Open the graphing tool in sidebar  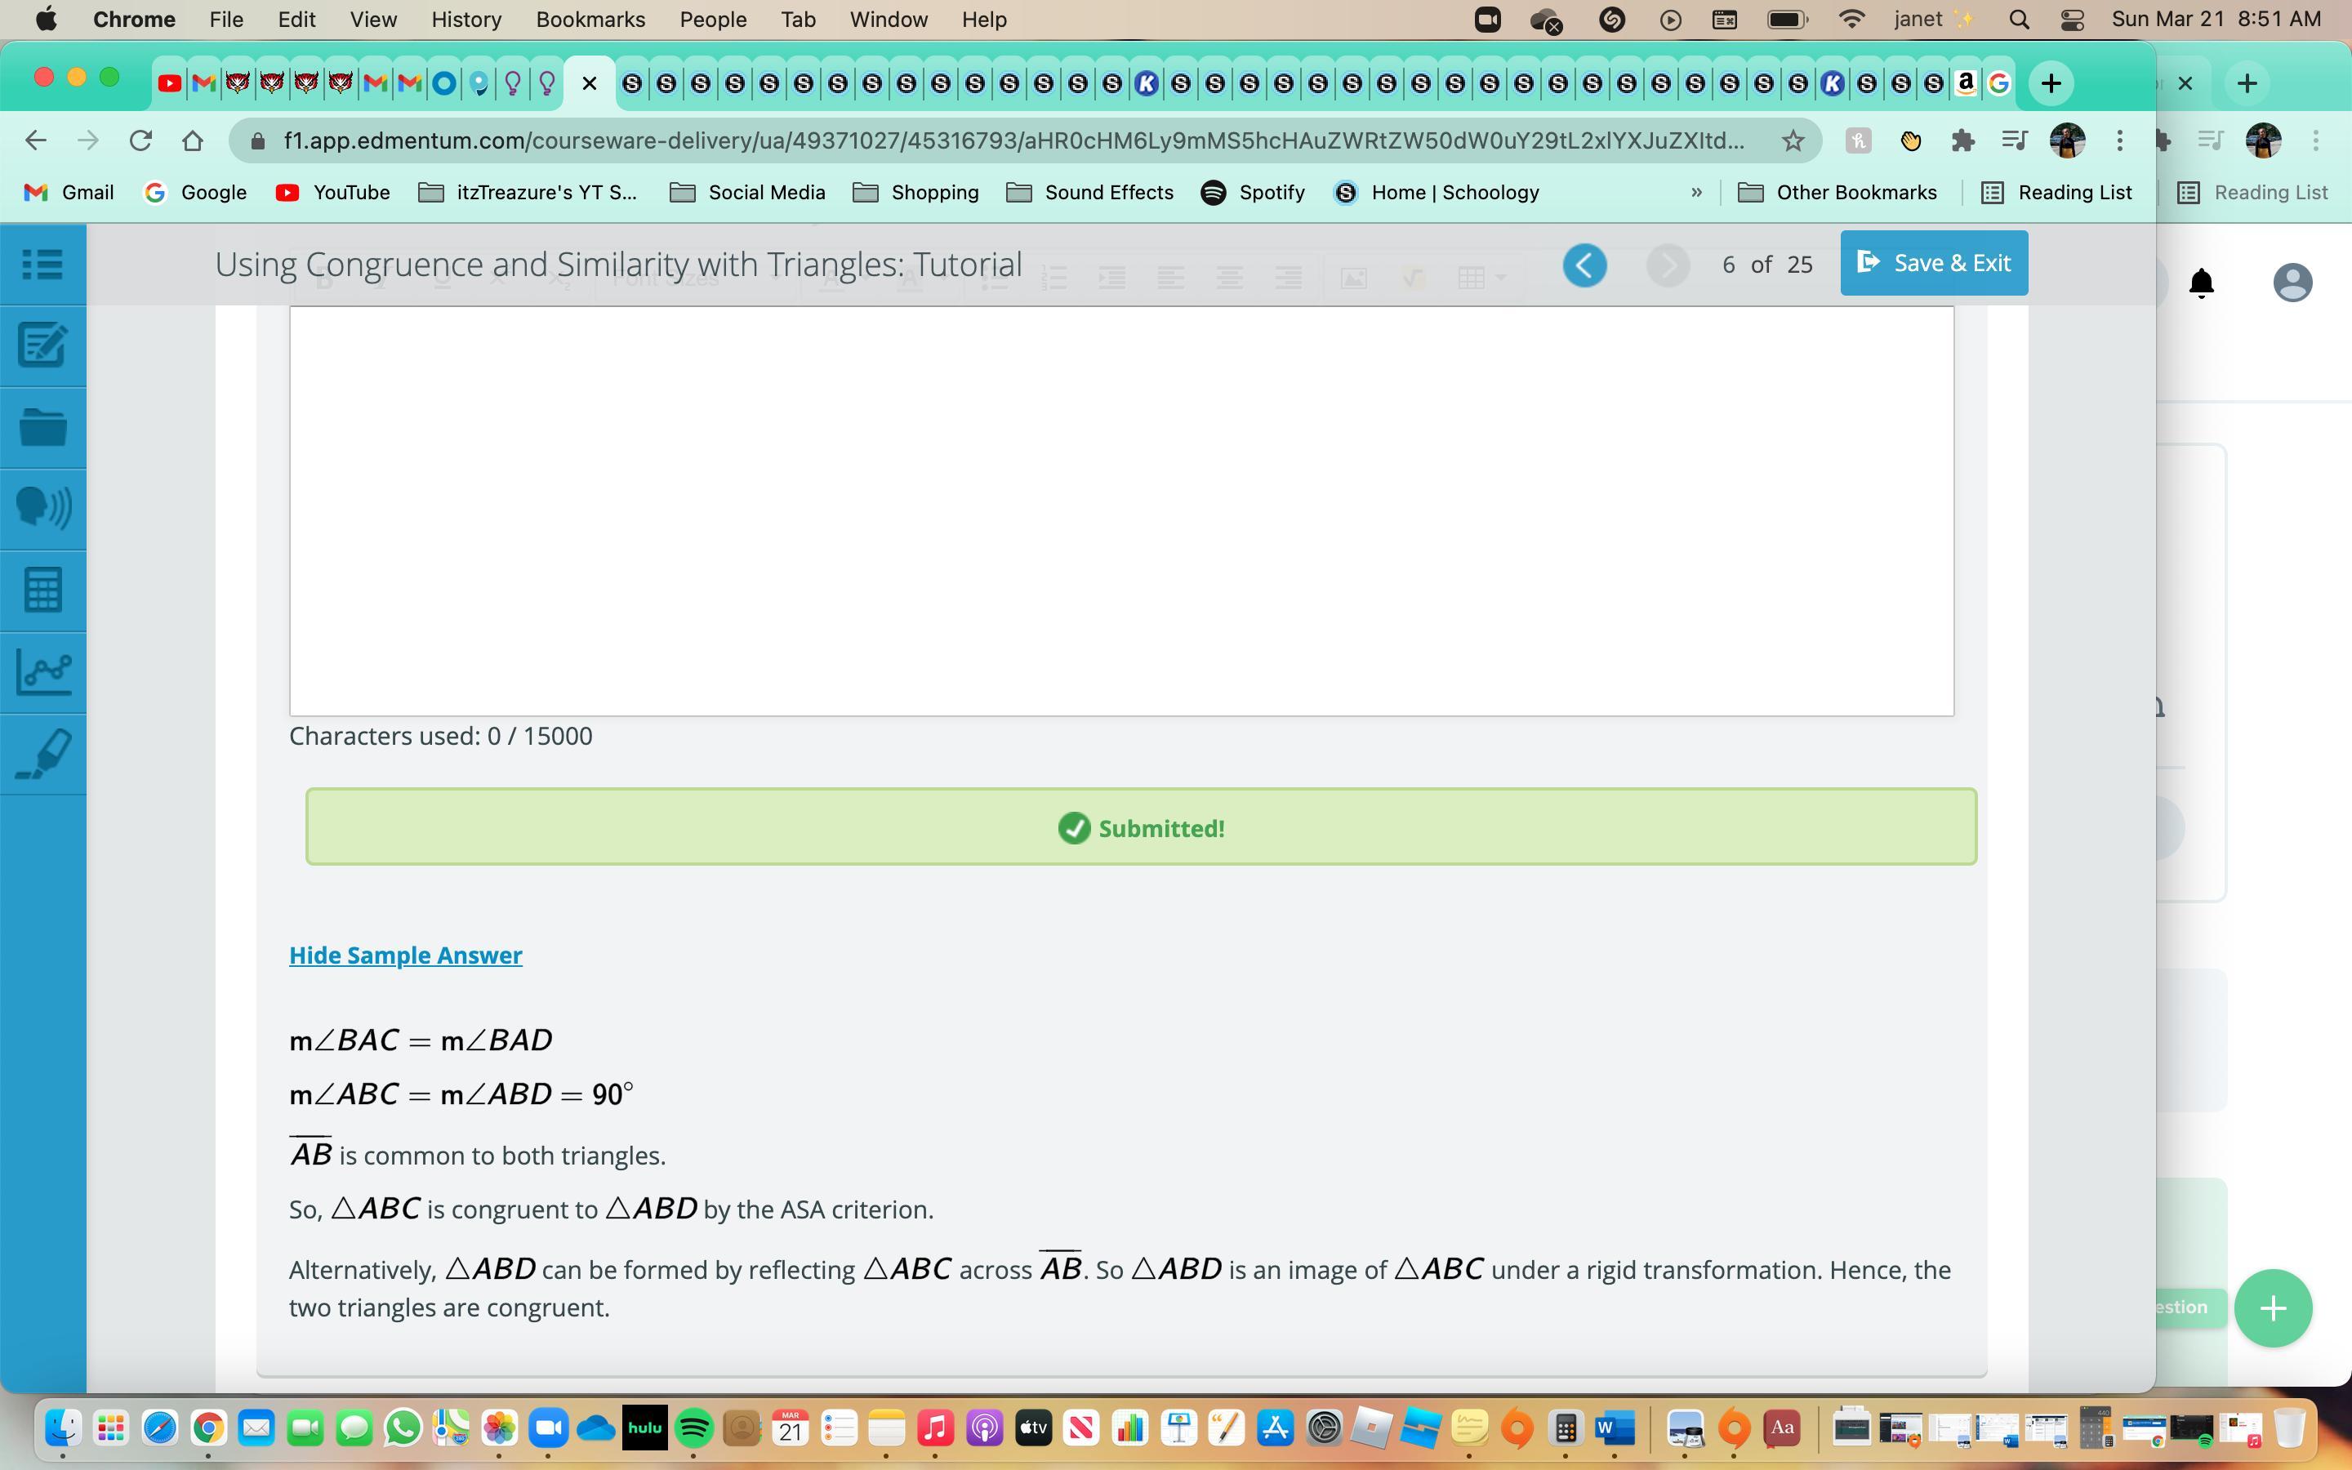pyautogui.click(x=42, y=672)
